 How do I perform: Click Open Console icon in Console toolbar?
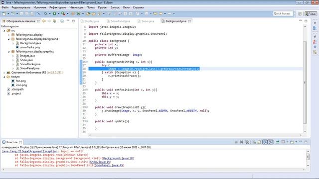point(292,142)
